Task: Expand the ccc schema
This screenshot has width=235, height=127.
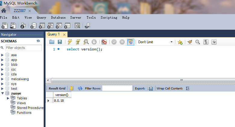Action: point(2,69)
